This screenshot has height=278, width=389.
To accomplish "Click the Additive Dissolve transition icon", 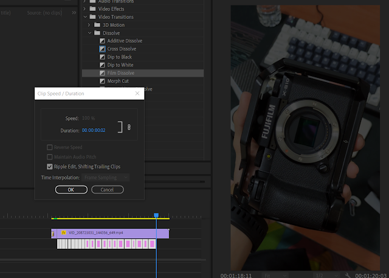I will (x=102, y=41).
